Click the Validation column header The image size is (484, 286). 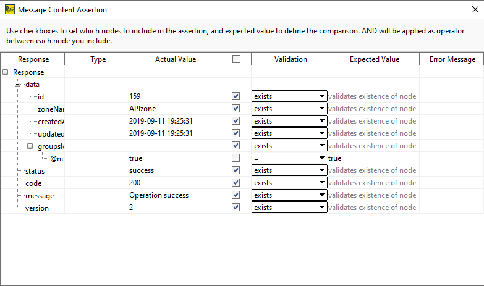[289, 59]
